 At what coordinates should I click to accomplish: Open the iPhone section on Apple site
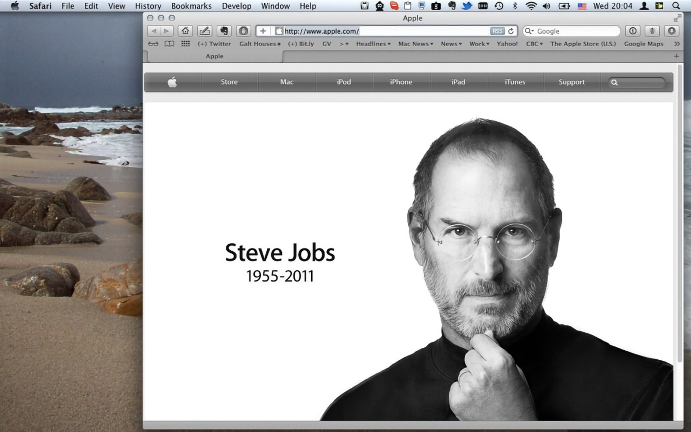[401, 82]
